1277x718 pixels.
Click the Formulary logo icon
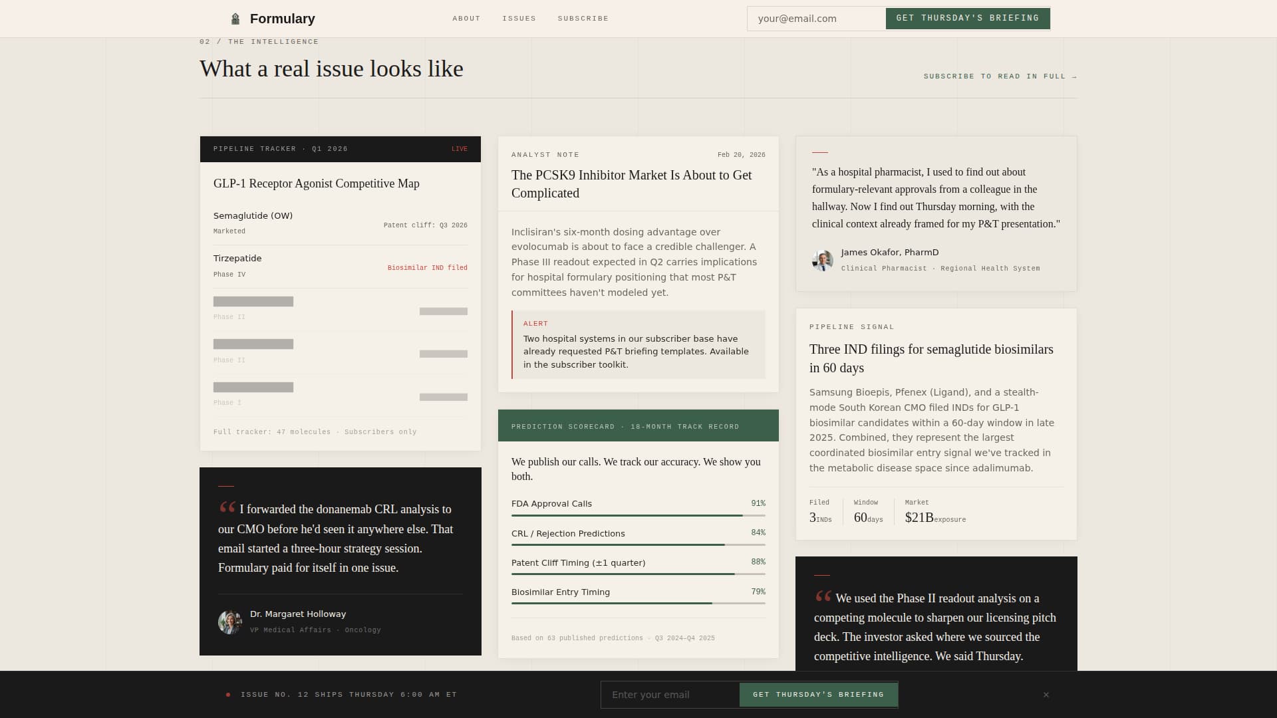[235, 19]
